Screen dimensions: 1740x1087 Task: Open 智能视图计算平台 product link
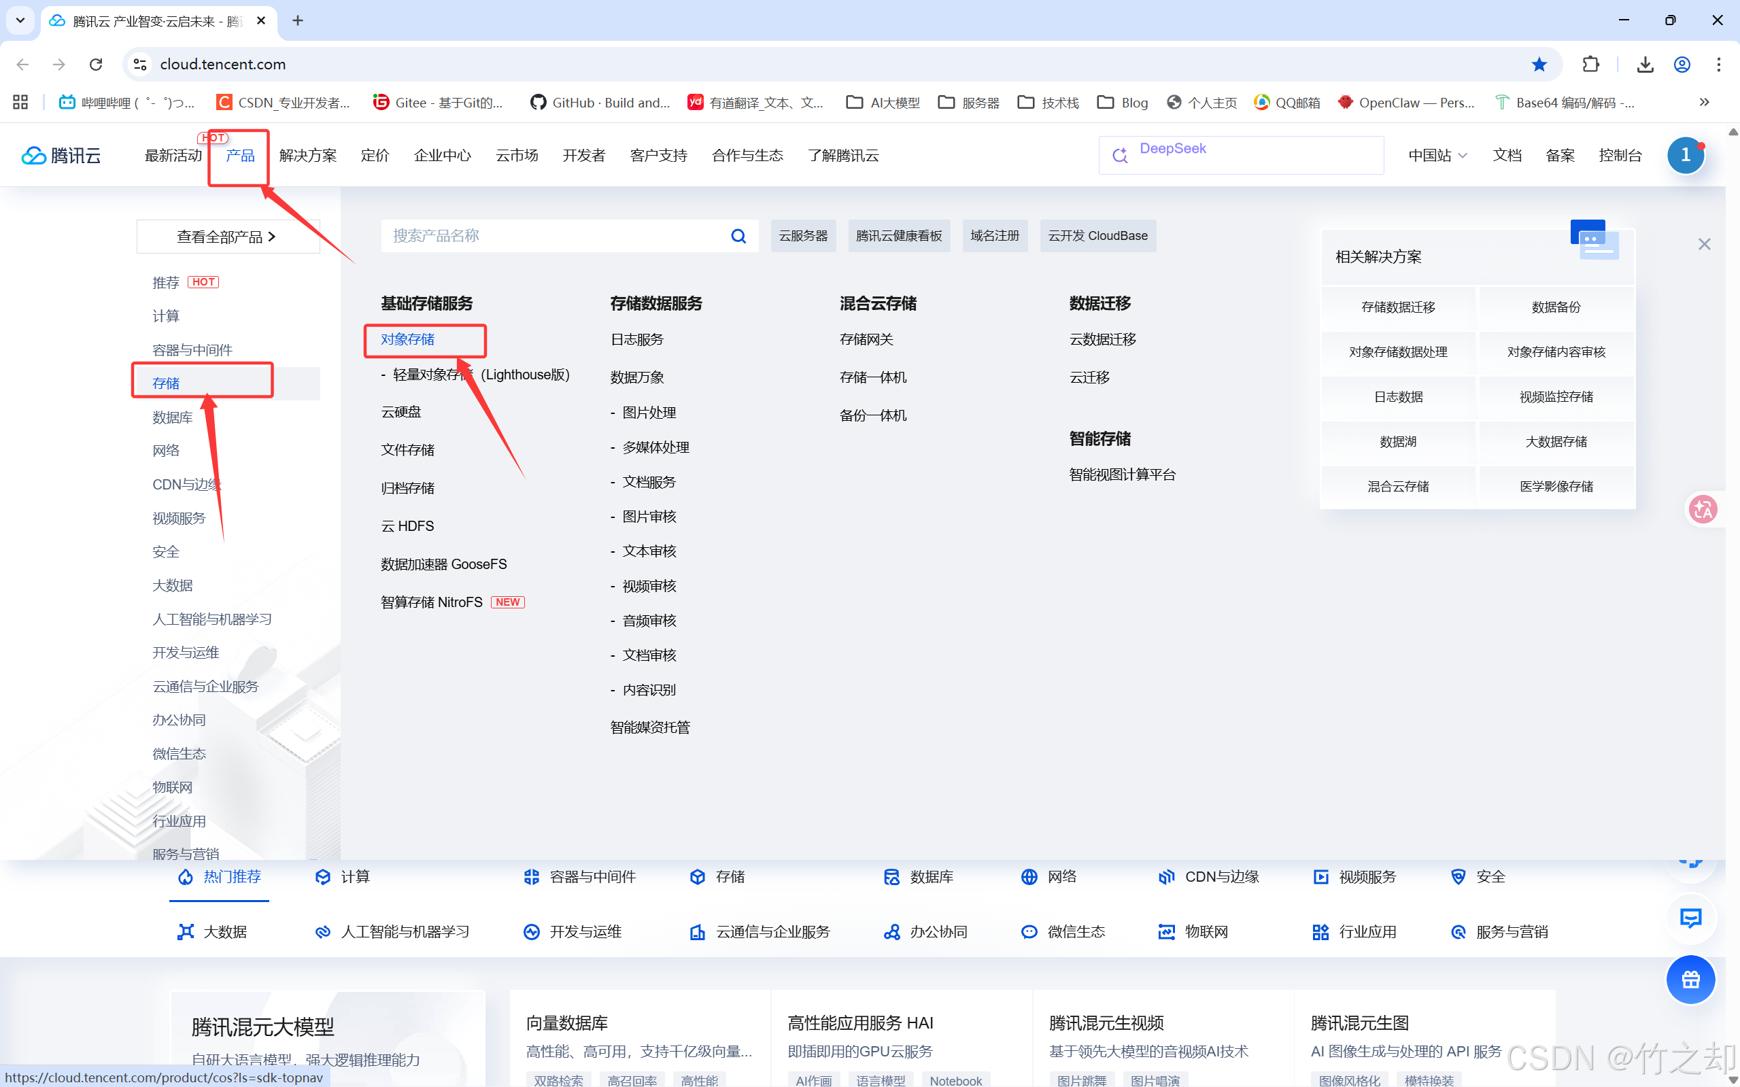coord(1123,475)
